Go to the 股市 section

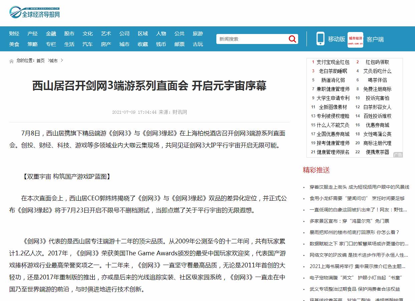tap(69, 34)
